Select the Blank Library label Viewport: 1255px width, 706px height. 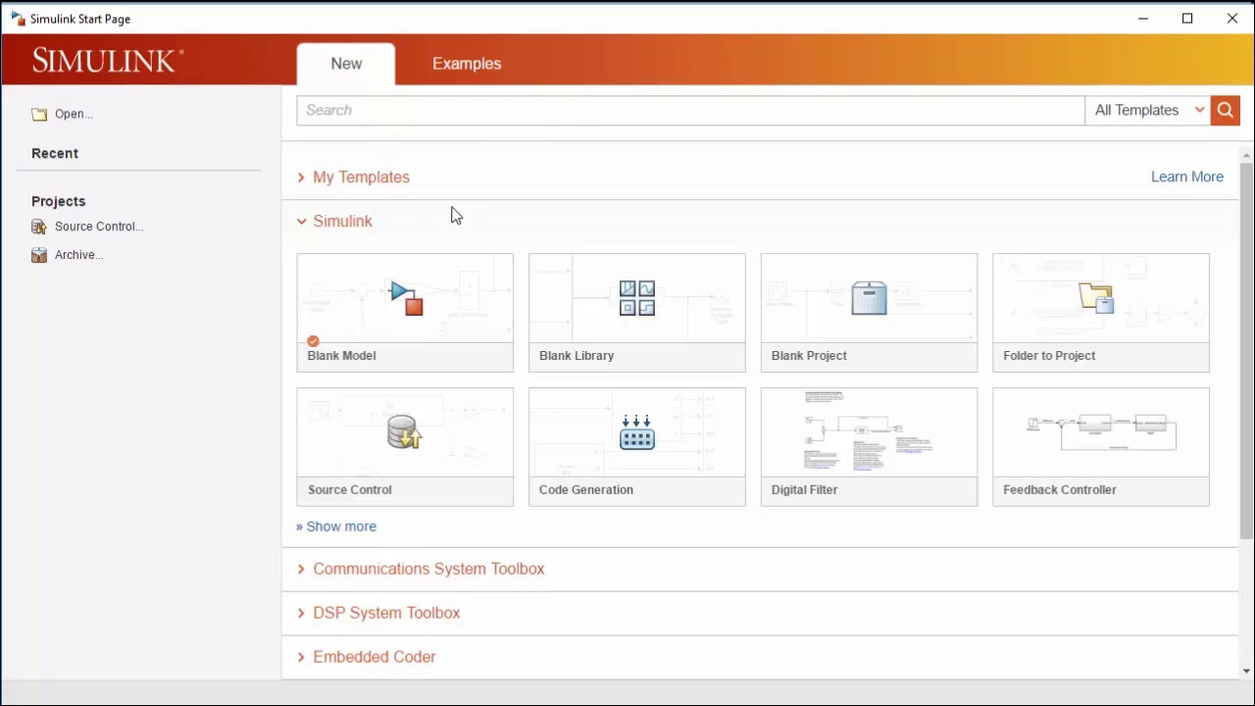577,356
